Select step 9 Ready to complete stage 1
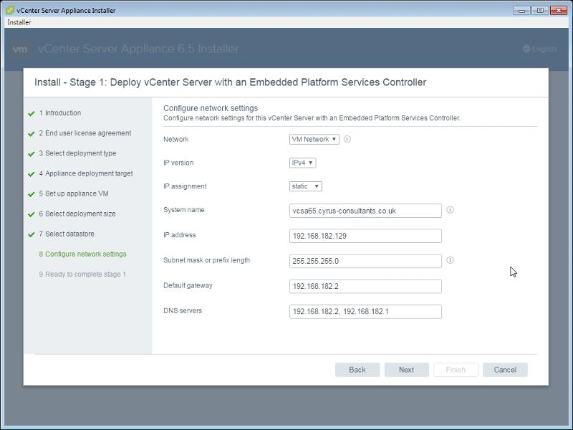Screen dimensions: 573x430 coord(82,274)
